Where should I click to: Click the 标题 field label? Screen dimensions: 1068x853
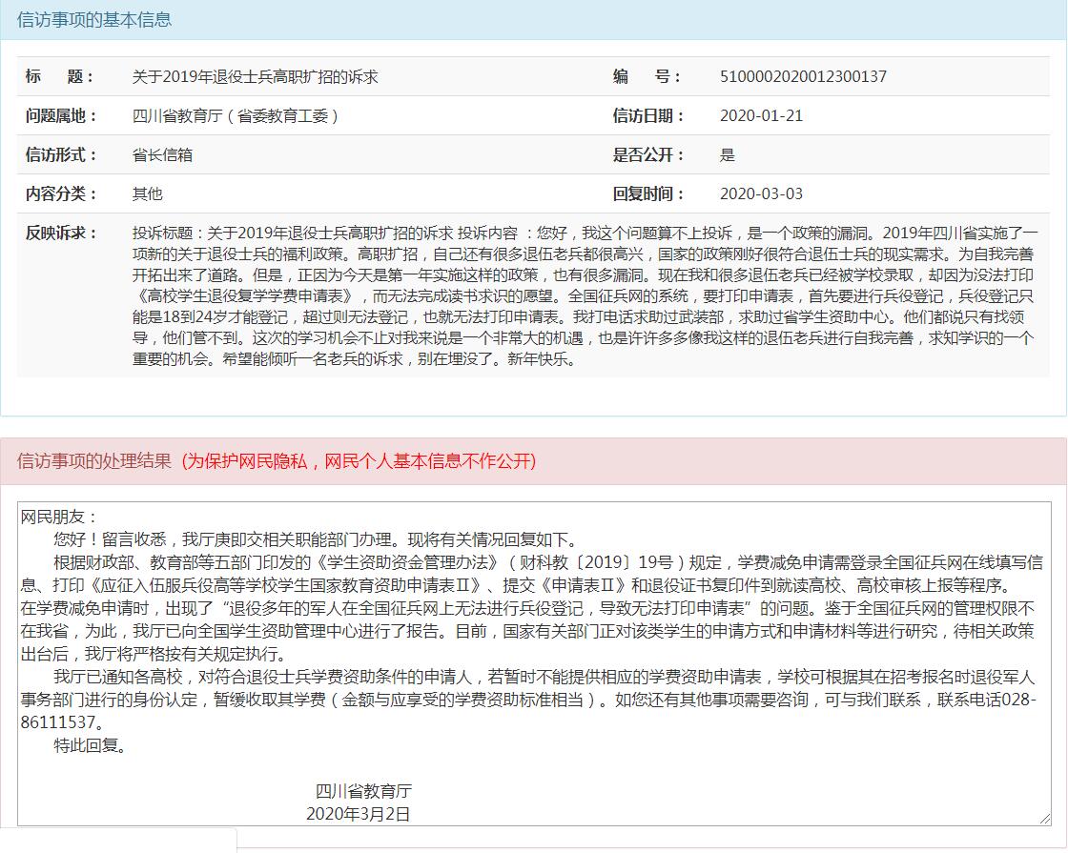[x=59, y=76]
